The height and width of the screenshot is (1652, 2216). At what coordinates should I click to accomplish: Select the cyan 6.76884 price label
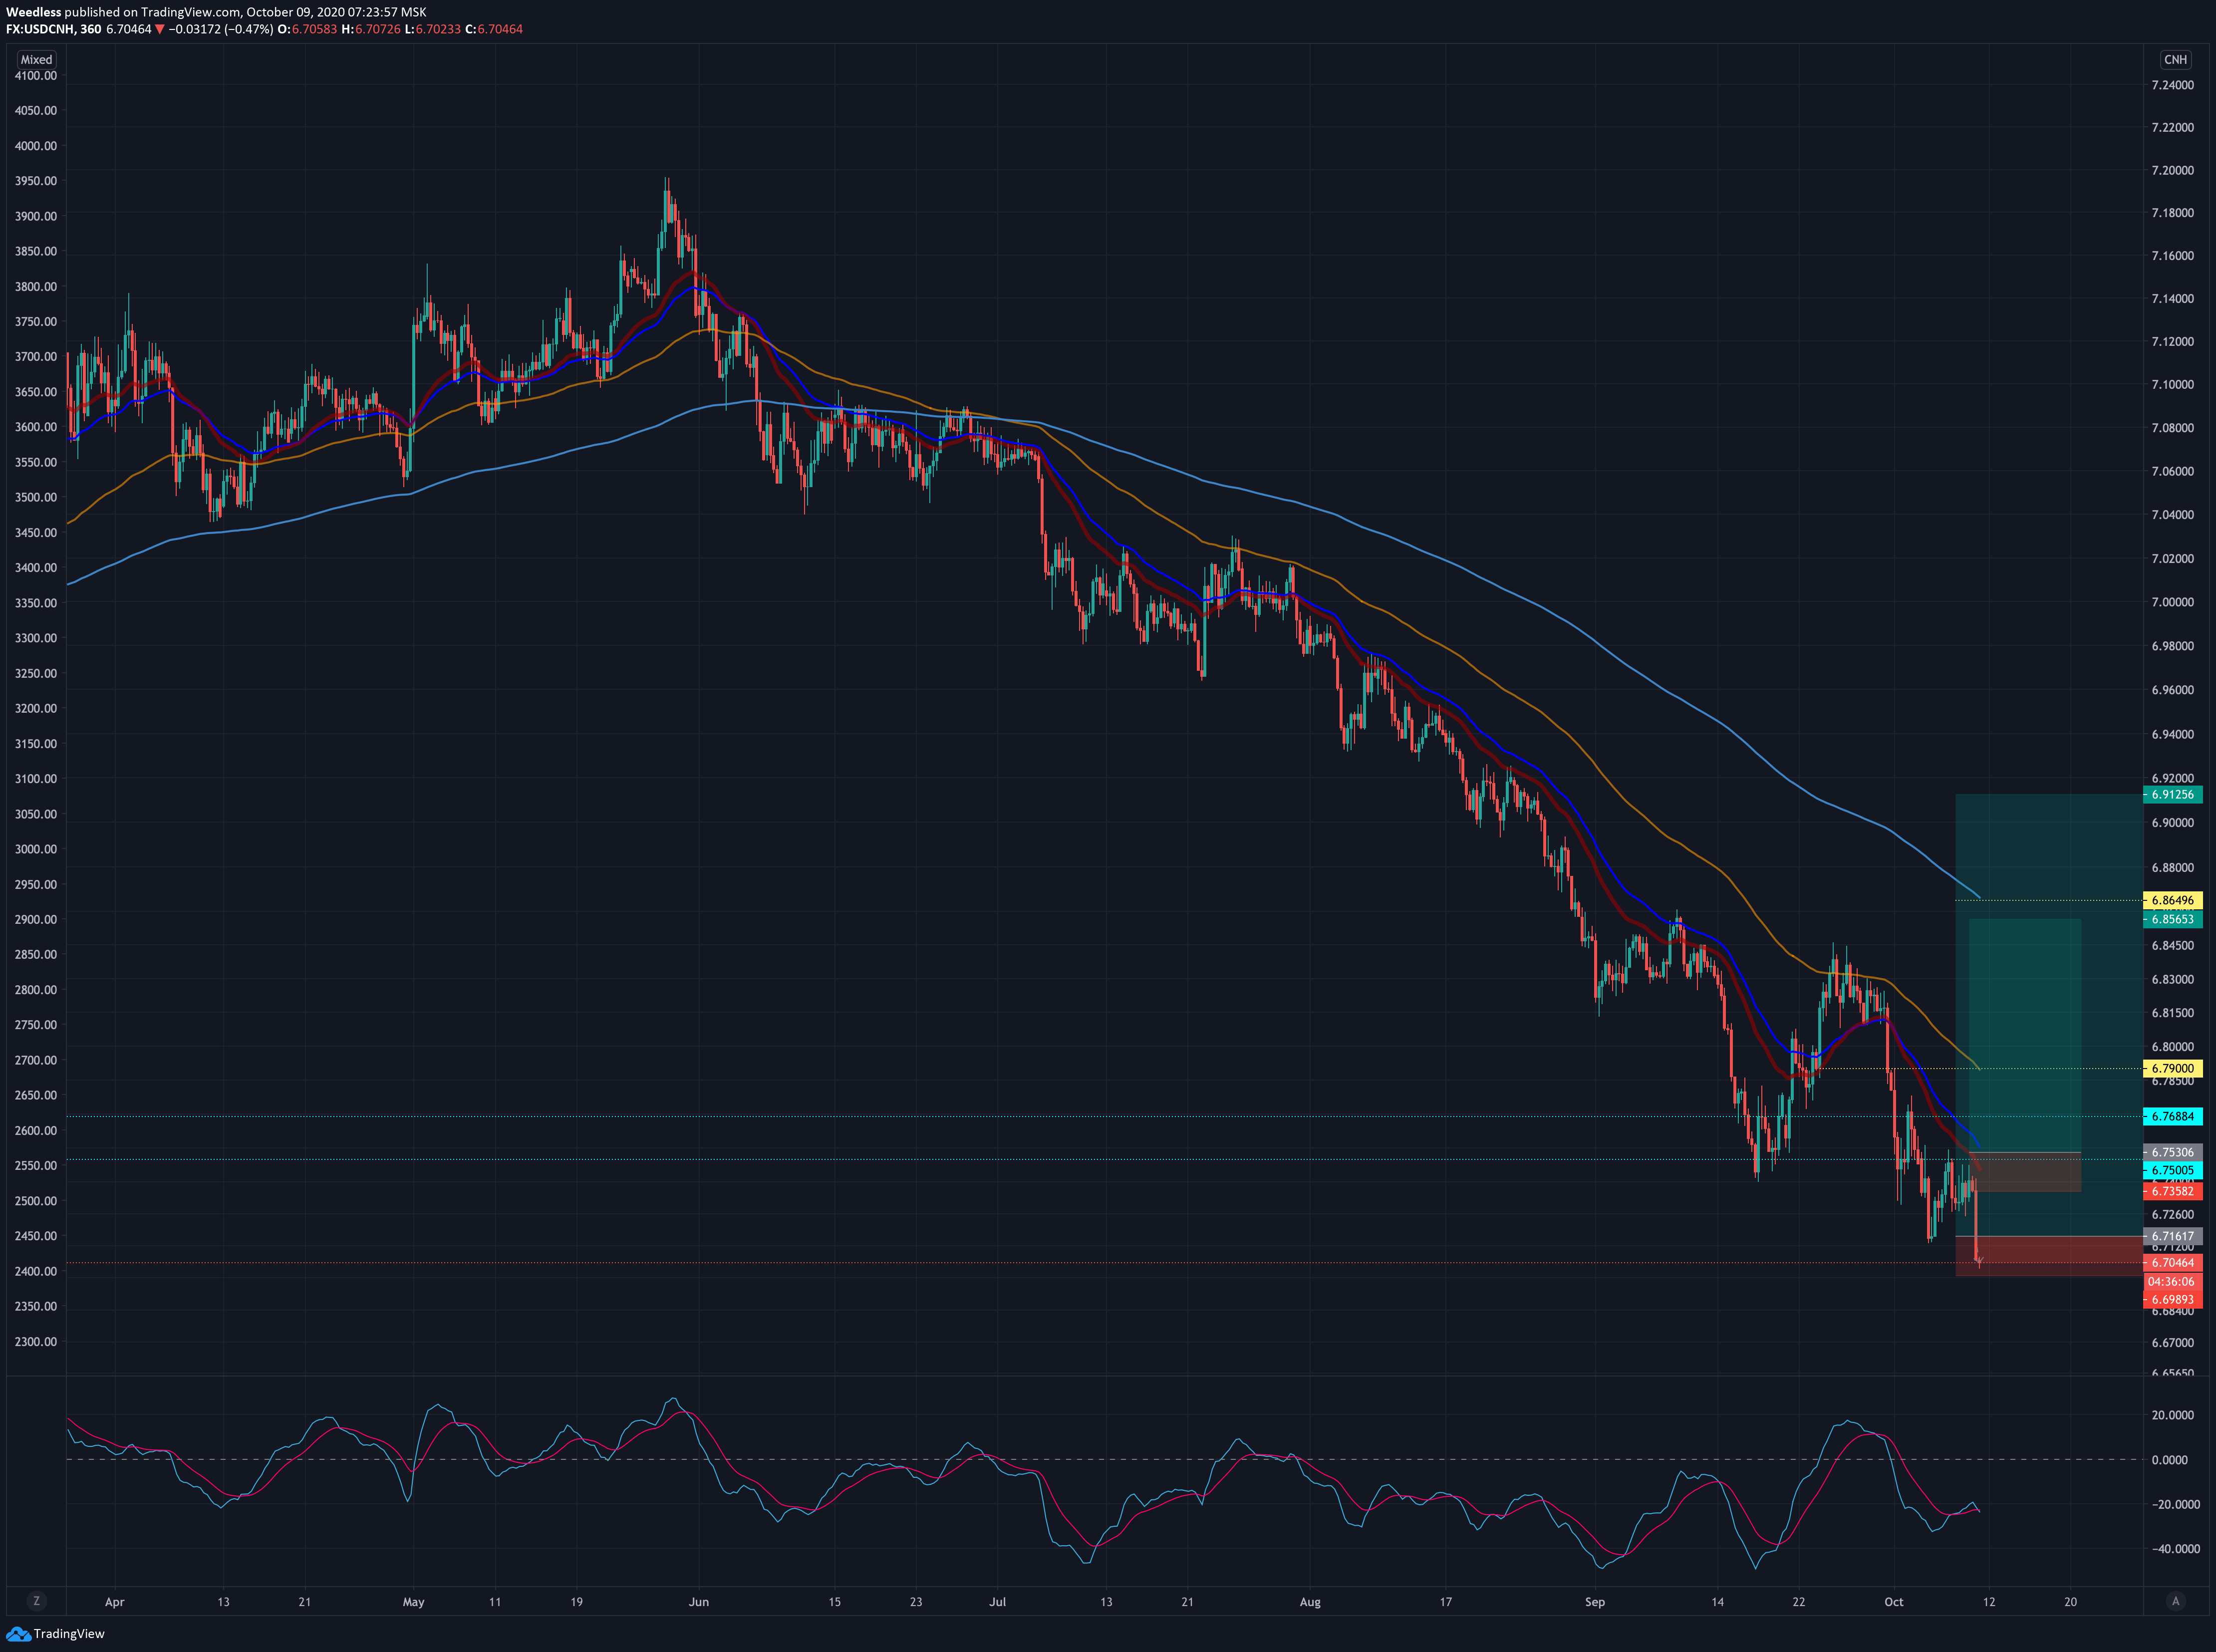pyautogui.click(x=2172, y=1116)
